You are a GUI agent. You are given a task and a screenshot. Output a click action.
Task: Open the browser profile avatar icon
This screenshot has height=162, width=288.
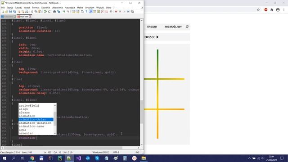pos(278,10)
